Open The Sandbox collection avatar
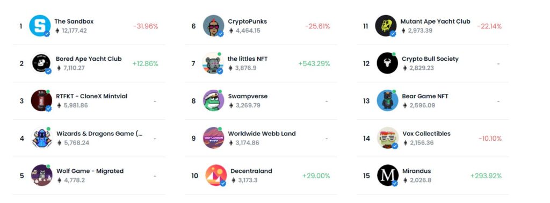This screenshot has height=203, width=550. pyautogui.click(x=40, y=26)
